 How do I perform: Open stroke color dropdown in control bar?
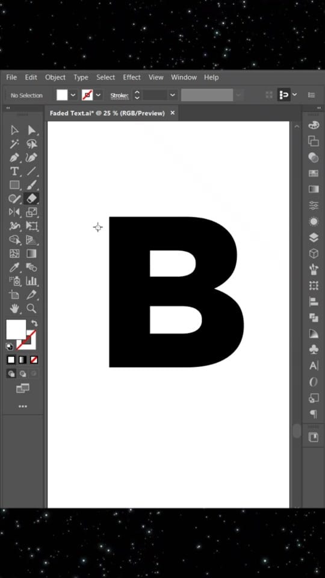click(98, 95)
